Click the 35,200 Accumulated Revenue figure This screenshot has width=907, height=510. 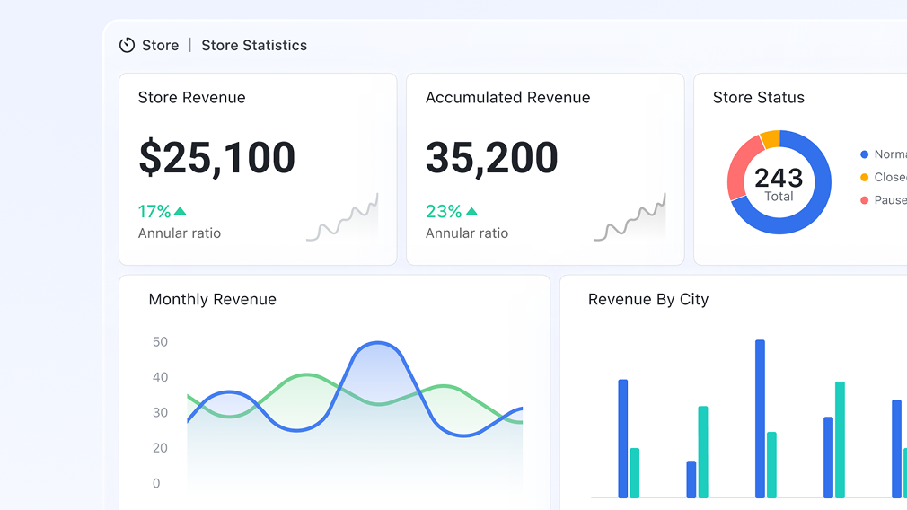point(491,158)
